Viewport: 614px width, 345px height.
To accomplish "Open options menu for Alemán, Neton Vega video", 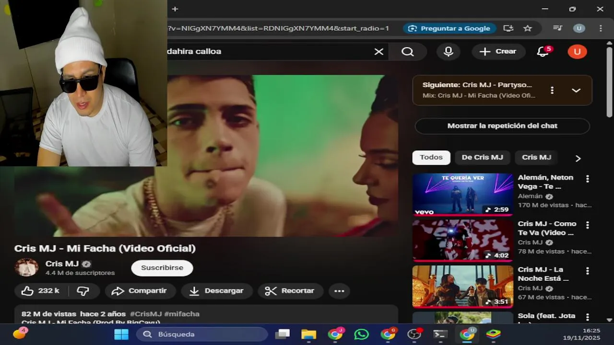I will (587, 179).
